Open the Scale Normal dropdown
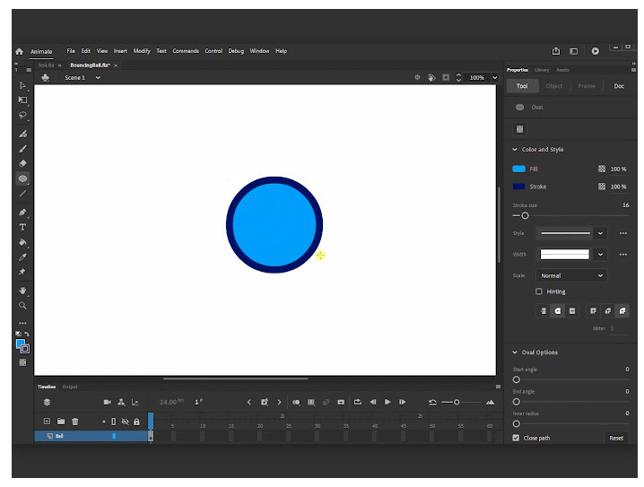Viewport: 644px width, 487px height. coord(571,275)
